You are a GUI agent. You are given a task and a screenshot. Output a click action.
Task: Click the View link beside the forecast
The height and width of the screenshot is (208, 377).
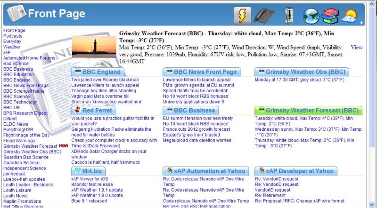[x=357, y=48]
